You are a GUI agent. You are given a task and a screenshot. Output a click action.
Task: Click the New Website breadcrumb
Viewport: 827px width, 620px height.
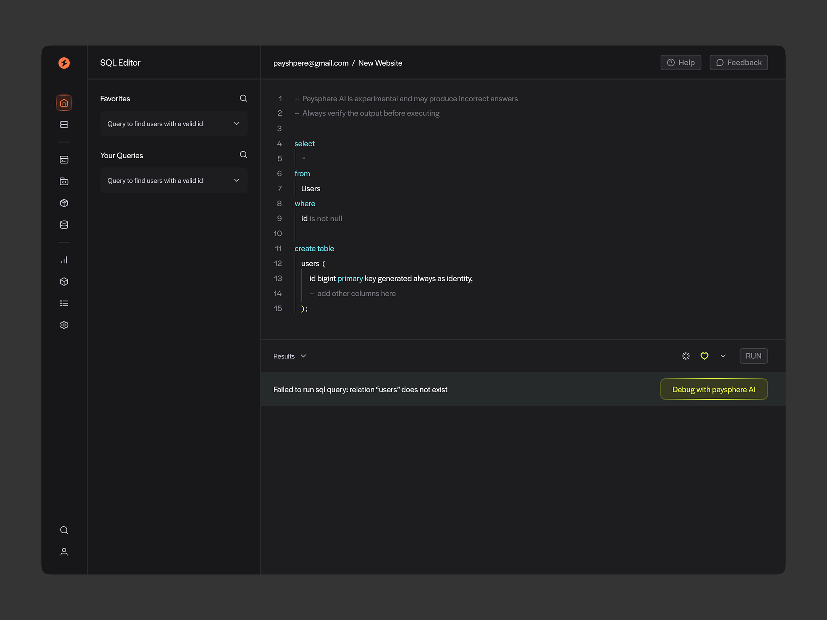click(380, 63)
